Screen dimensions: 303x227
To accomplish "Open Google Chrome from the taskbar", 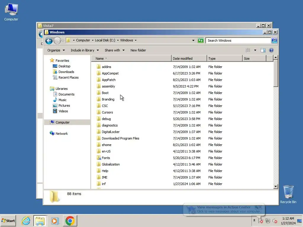I will [x=70, y=220].
